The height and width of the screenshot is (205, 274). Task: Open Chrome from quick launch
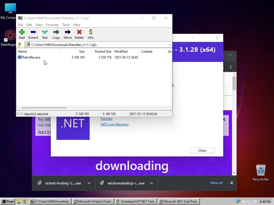pyautogui.click(x=25, y=202)
